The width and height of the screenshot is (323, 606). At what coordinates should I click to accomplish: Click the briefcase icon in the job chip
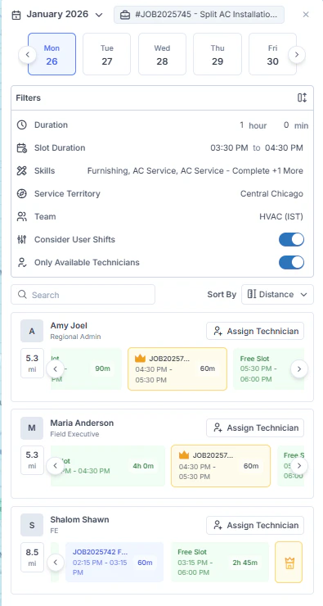[125, 15]
